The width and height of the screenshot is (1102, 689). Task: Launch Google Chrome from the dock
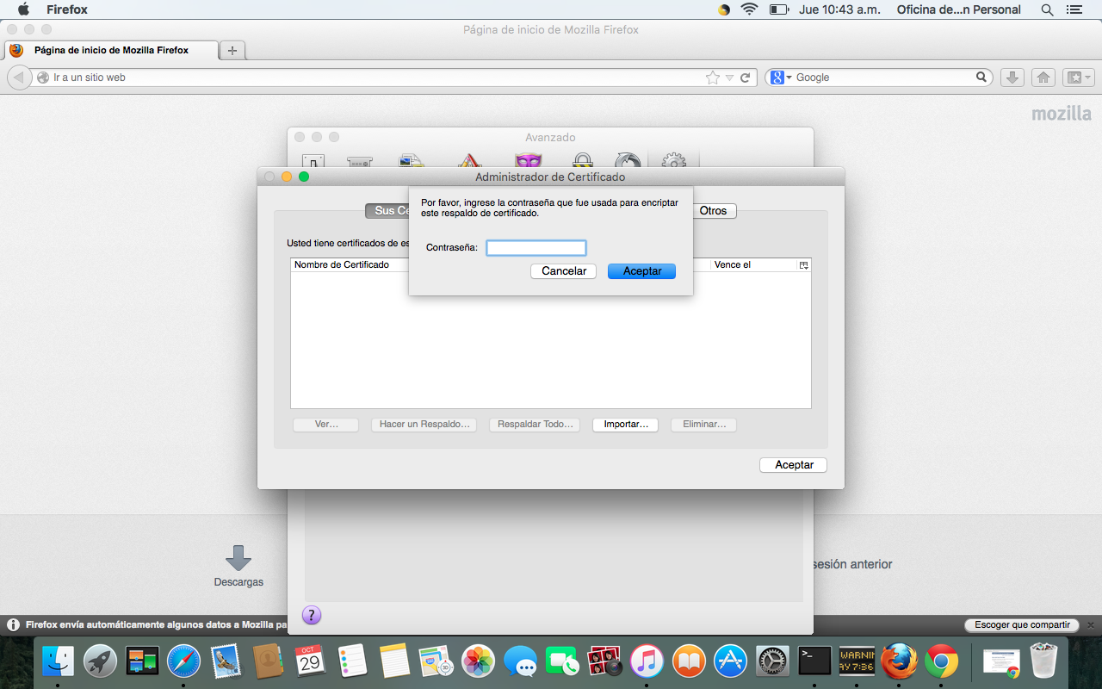click(941, 661)
